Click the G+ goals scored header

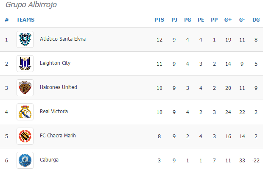(x=228, y=20)
